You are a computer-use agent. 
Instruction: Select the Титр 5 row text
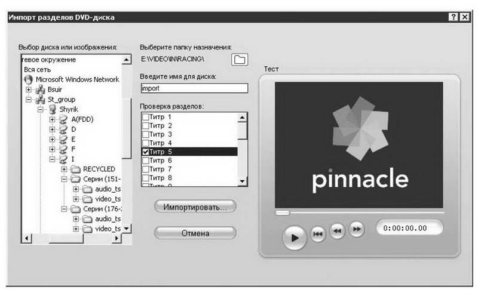tap(161, 152)
